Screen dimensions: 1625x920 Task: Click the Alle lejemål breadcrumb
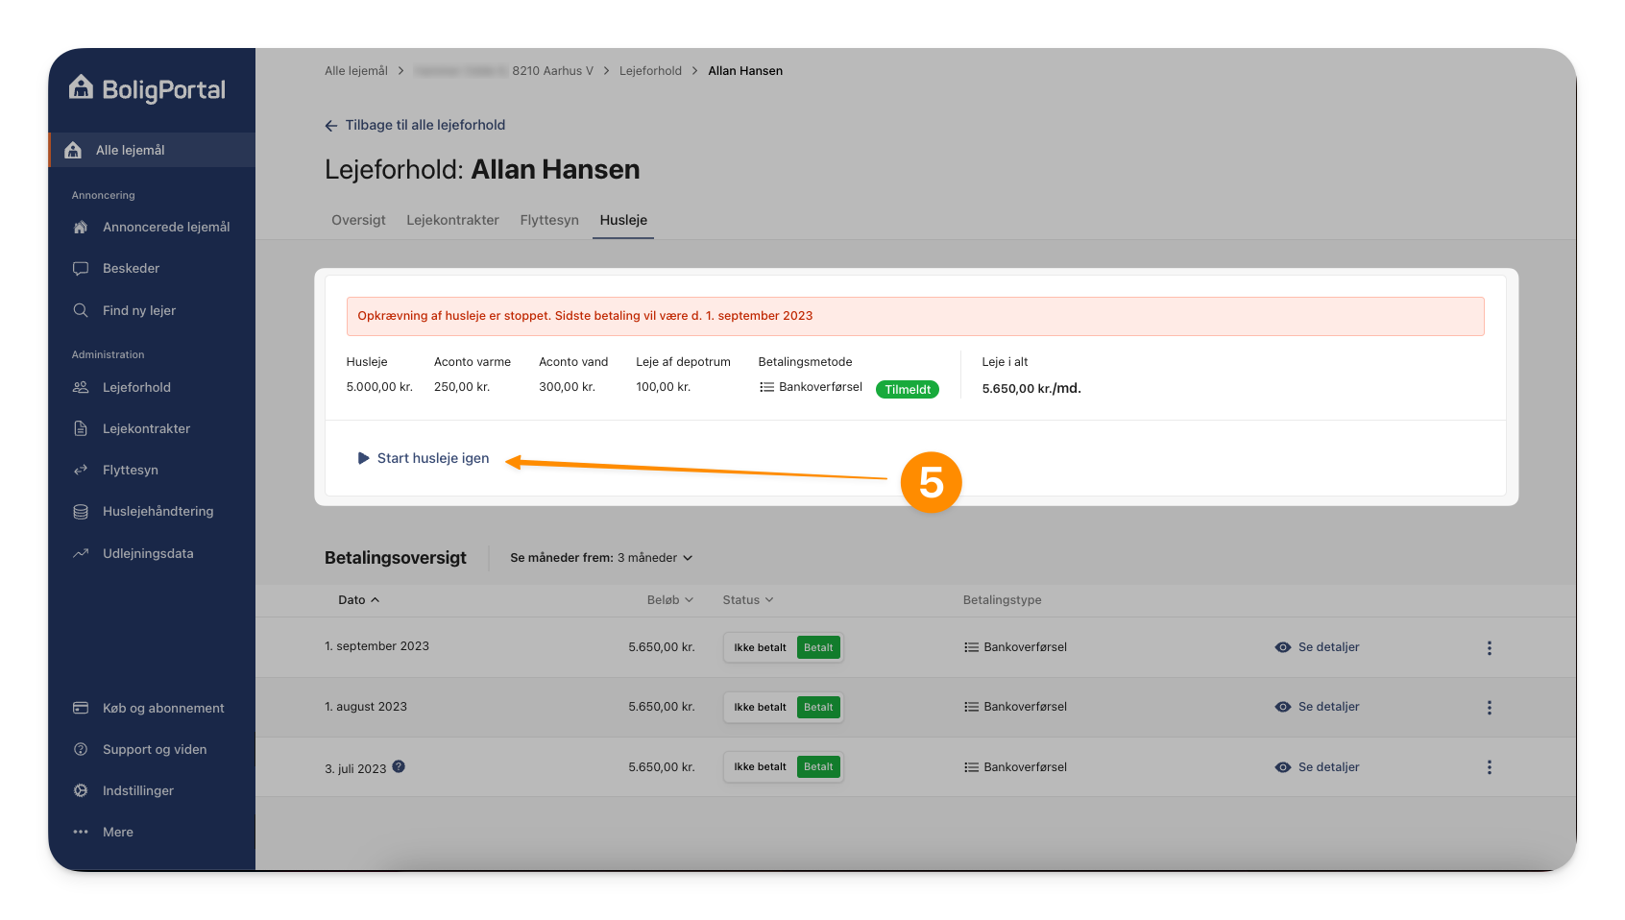pos(356,71)
